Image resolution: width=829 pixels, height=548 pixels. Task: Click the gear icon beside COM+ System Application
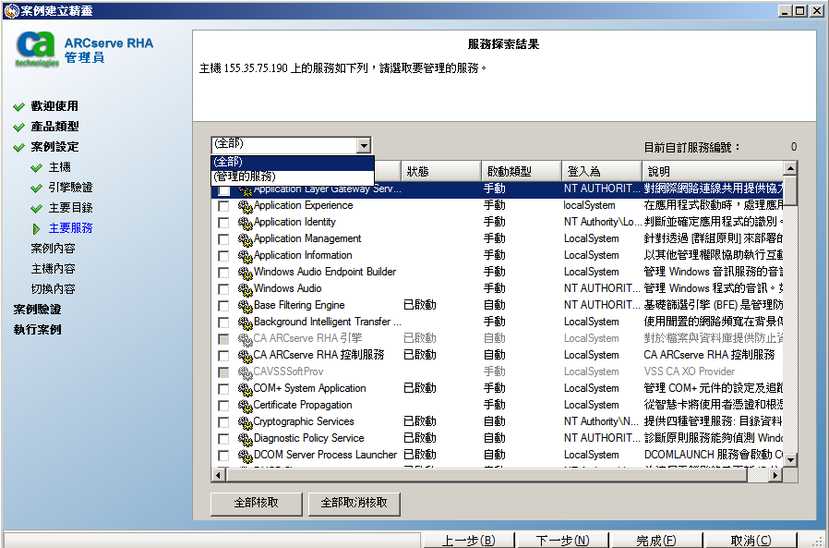tap(245, 389)
